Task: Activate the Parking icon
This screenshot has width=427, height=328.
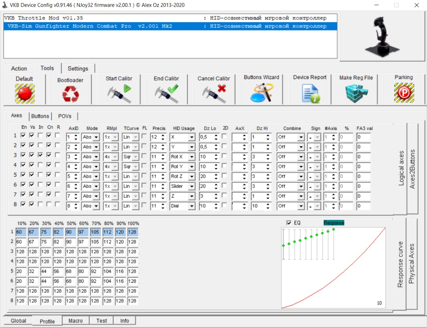Action: [404, 93]
